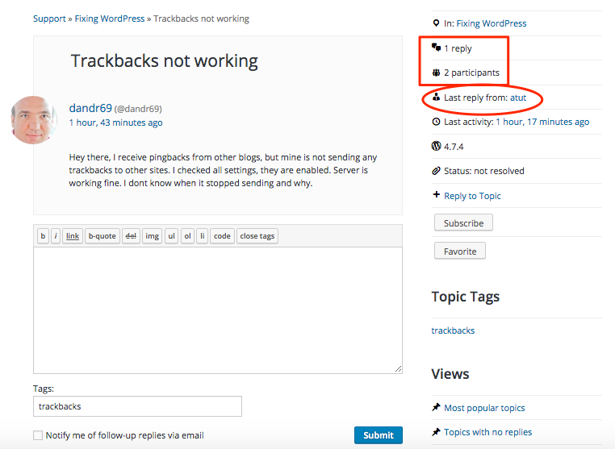615x449 pixels.
Task: Open the In: Fixing WordPress sidebar link
Action: [492, 23]
